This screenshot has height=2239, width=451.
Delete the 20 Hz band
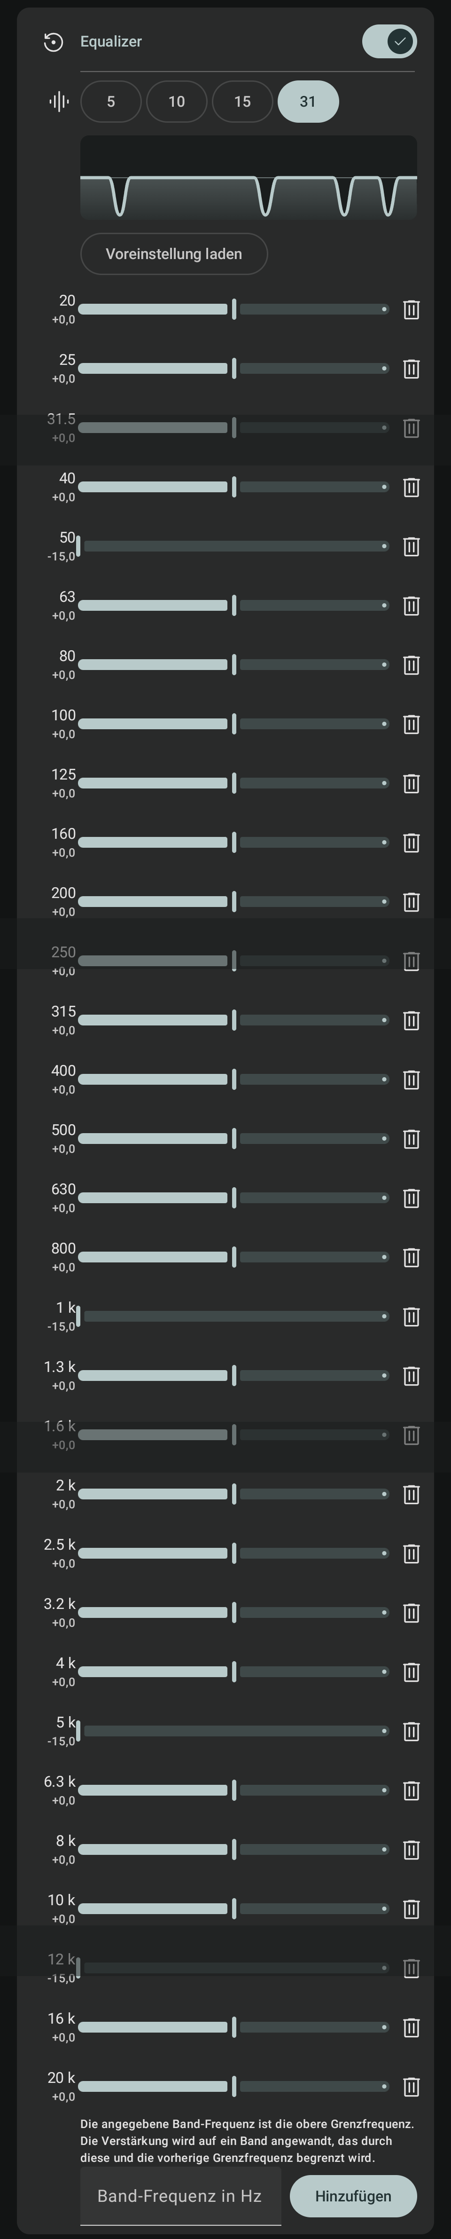click(x=411, y=309)
